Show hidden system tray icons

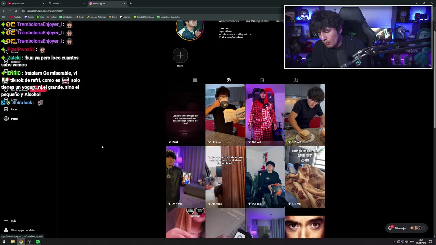[x=394, y=242]
